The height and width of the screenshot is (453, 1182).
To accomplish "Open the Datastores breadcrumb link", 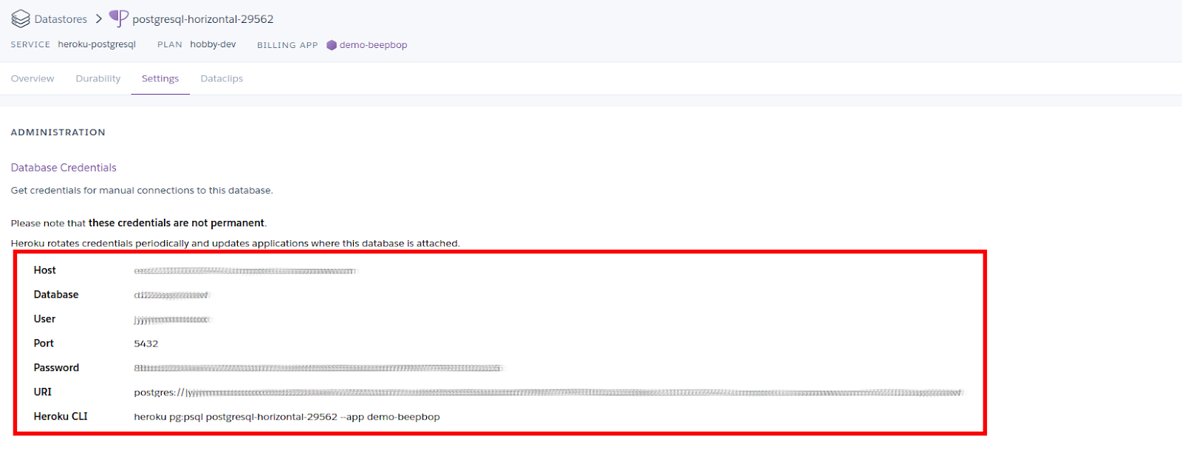I will [61, 19].
